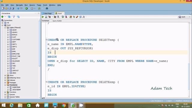This screenshot has height=108, width=192.
Task: Click in the editor line containing OPEN e_disp
Action: (108, 61)
